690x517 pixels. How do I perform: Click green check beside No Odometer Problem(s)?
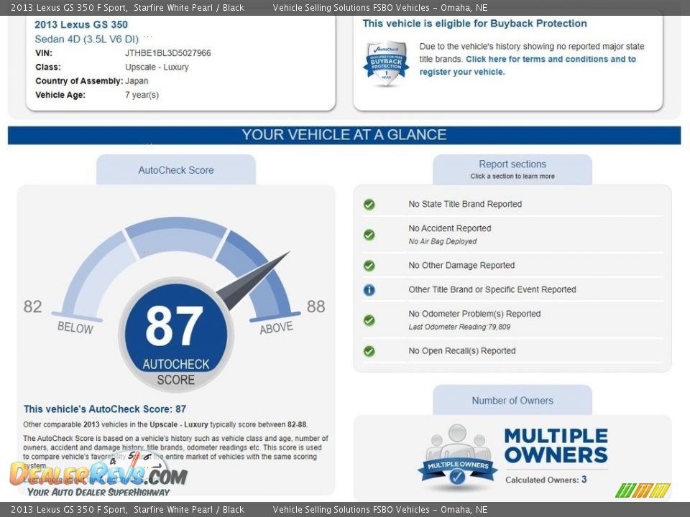[369, 320]
